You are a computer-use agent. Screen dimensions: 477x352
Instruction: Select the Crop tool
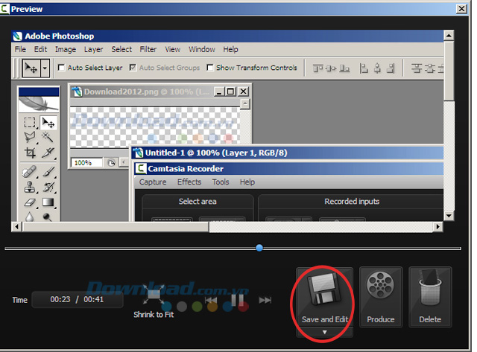[x=30, y=153]
